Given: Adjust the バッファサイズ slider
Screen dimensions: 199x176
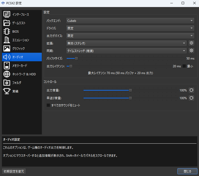Looking at the screenshot, I should (x=125, y=58).
